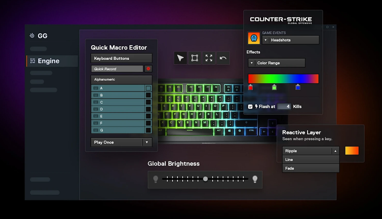Click the Flash at kills number field
The height and width of the screenshot is (219, 382).
click(284, 106)
